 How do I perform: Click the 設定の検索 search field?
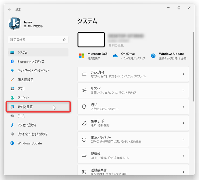coord(38,40)
